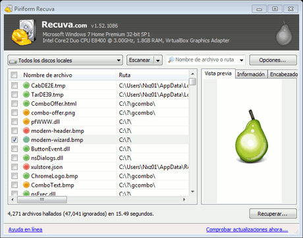Click the file list scroll-up arrow

click(x=192, y=74)
